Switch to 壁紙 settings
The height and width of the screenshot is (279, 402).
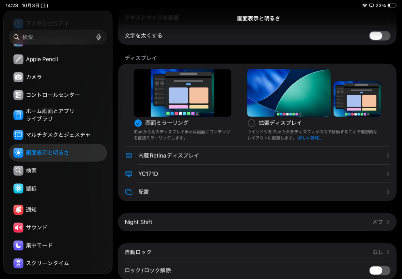click(58, 188)
